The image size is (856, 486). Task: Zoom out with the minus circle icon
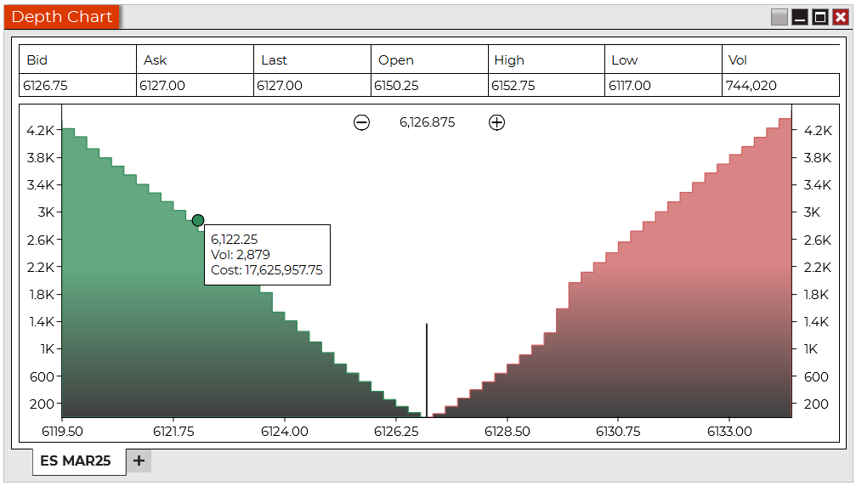pos(361,122)
